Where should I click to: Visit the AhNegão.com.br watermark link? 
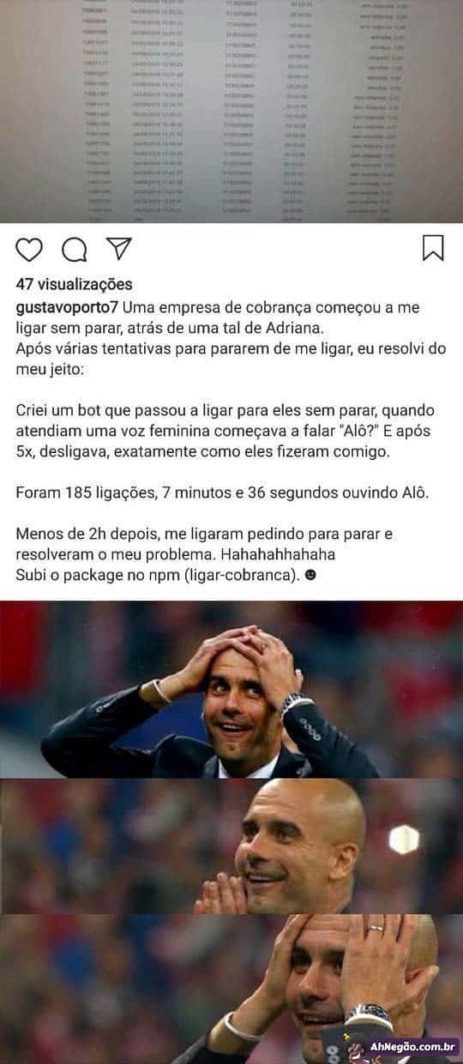point(412,1047)
